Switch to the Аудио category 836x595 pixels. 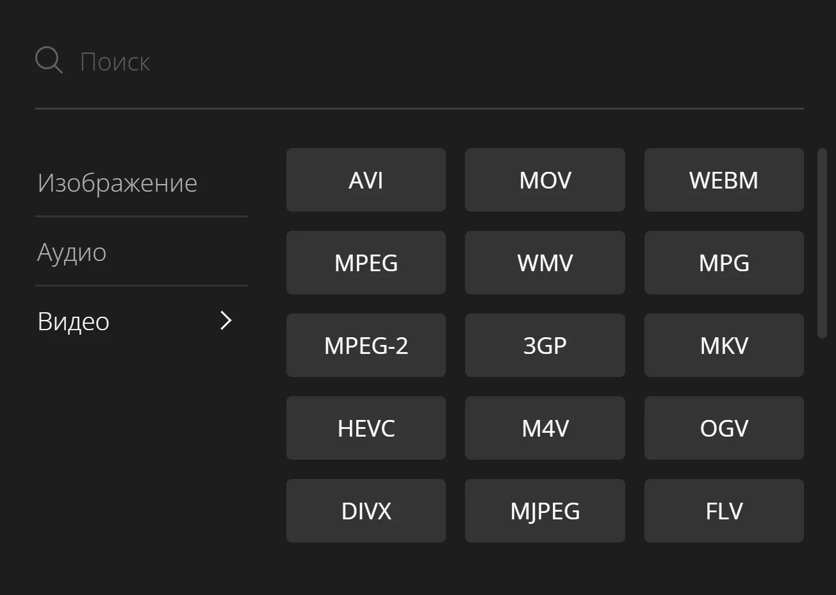pyautogui.click(x=72, y=253)
